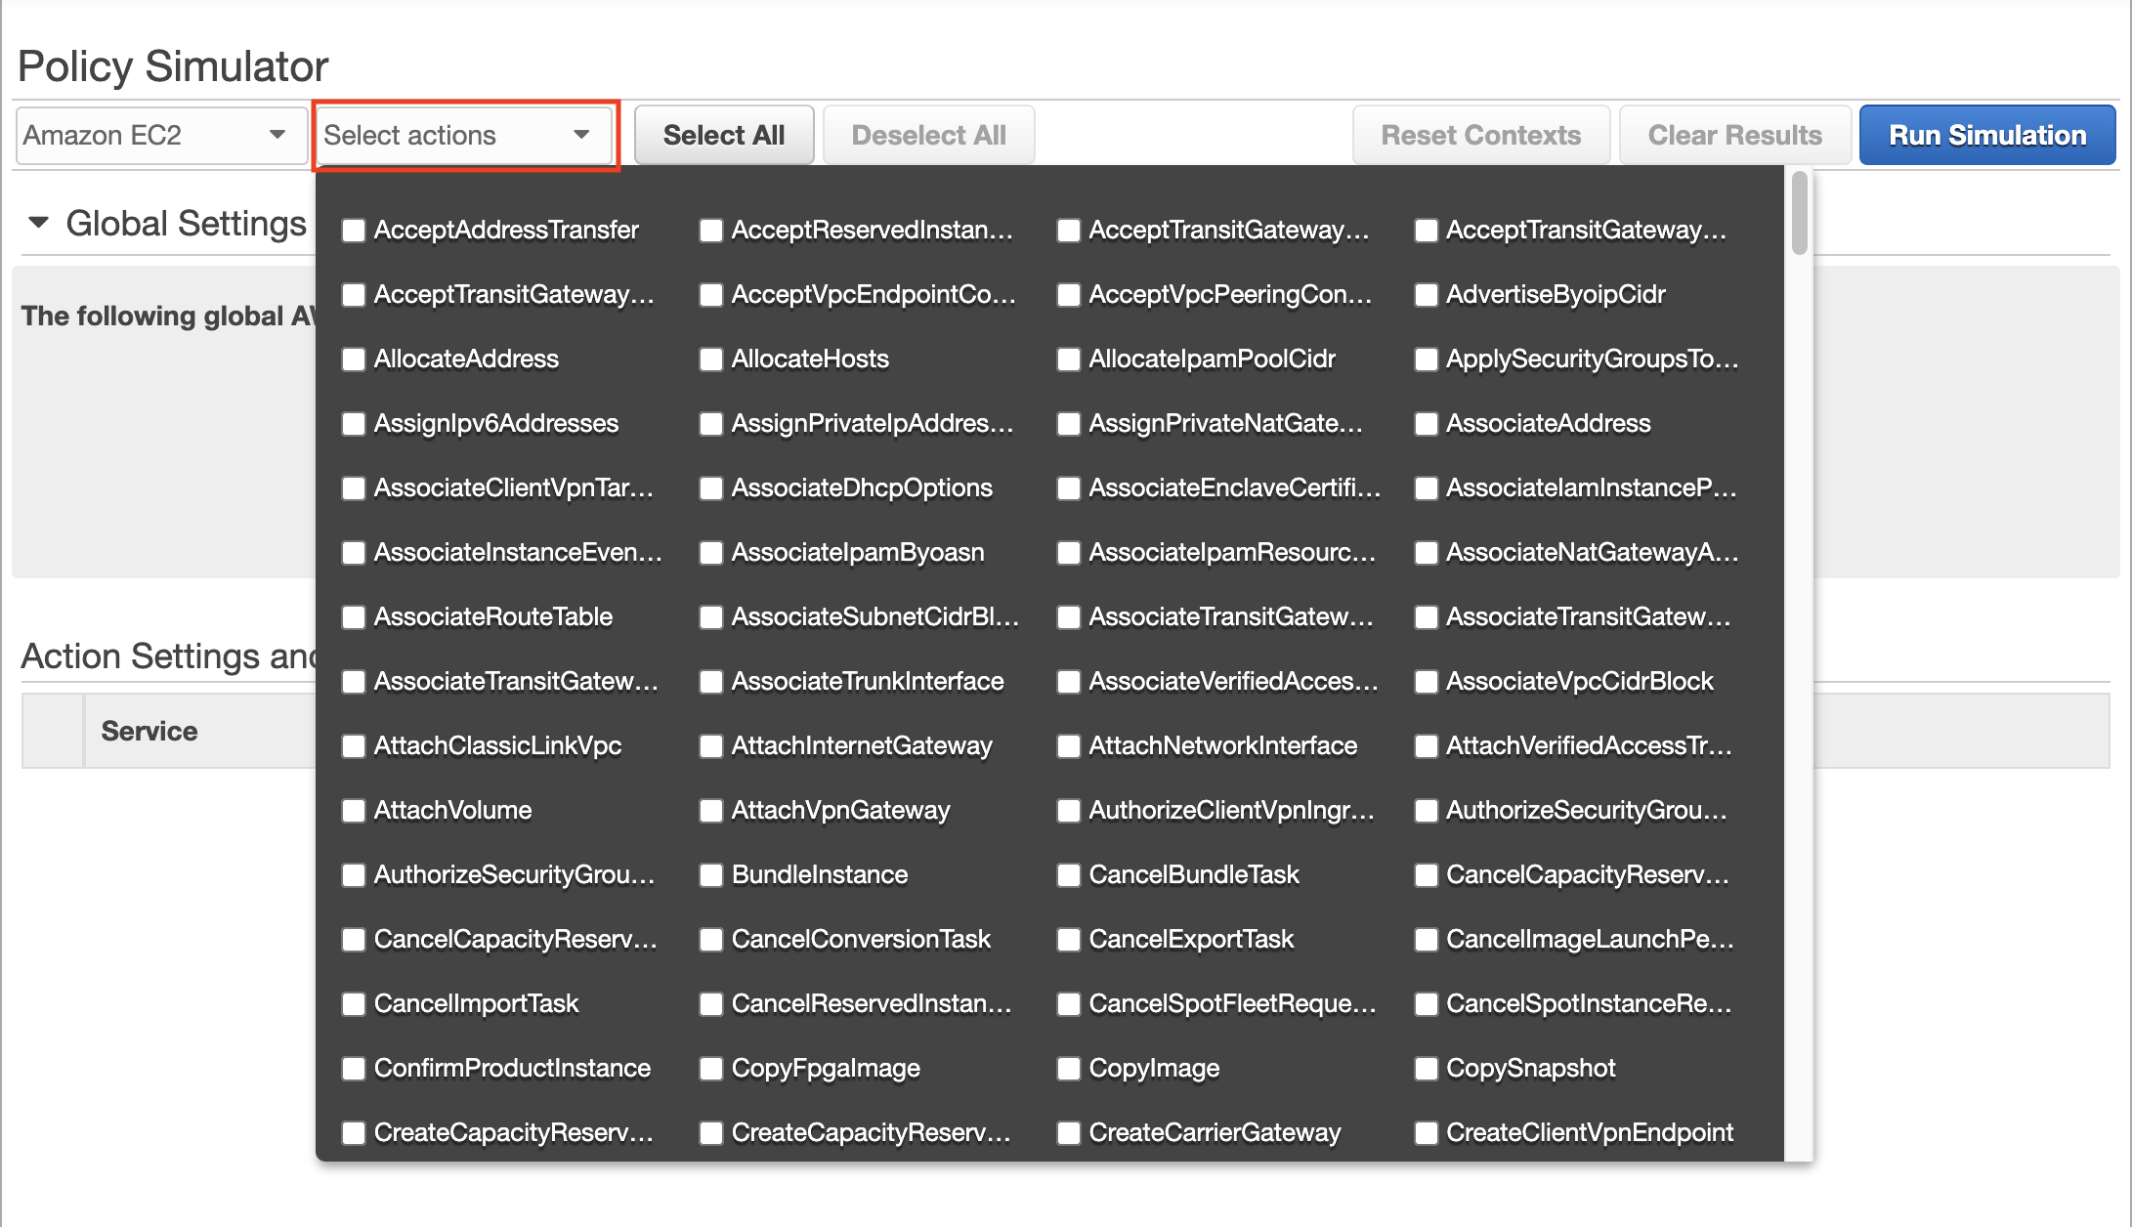Screen dimensions: 2132x1227
Task: Click the Reset Contexts button
Action: [x=1480, y=135]
